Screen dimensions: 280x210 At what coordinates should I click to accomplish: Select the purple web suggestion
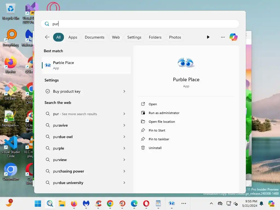86,148
